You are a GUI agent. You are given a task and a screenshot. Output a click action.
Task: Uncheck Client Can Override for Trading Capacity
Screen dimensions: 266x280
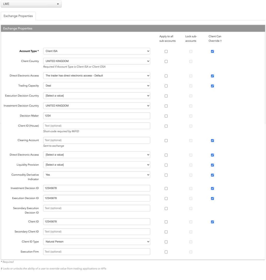pyautogui.click(x=212, y=86)
